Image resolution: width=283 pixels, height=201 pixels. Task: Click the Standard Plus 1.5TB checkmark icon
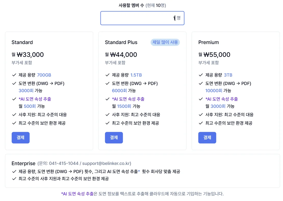(x=107, y=75)
